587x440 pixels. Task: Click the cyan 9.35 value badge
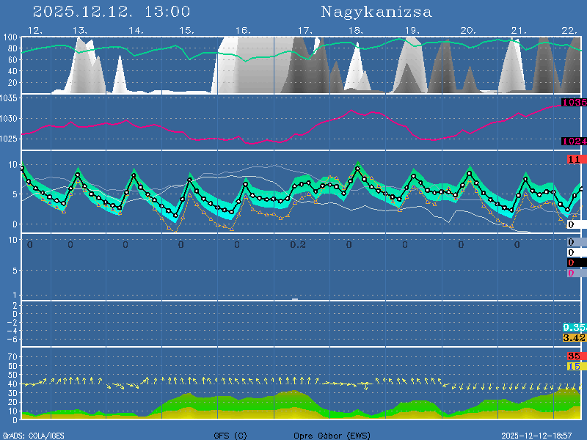coord(573,327)
